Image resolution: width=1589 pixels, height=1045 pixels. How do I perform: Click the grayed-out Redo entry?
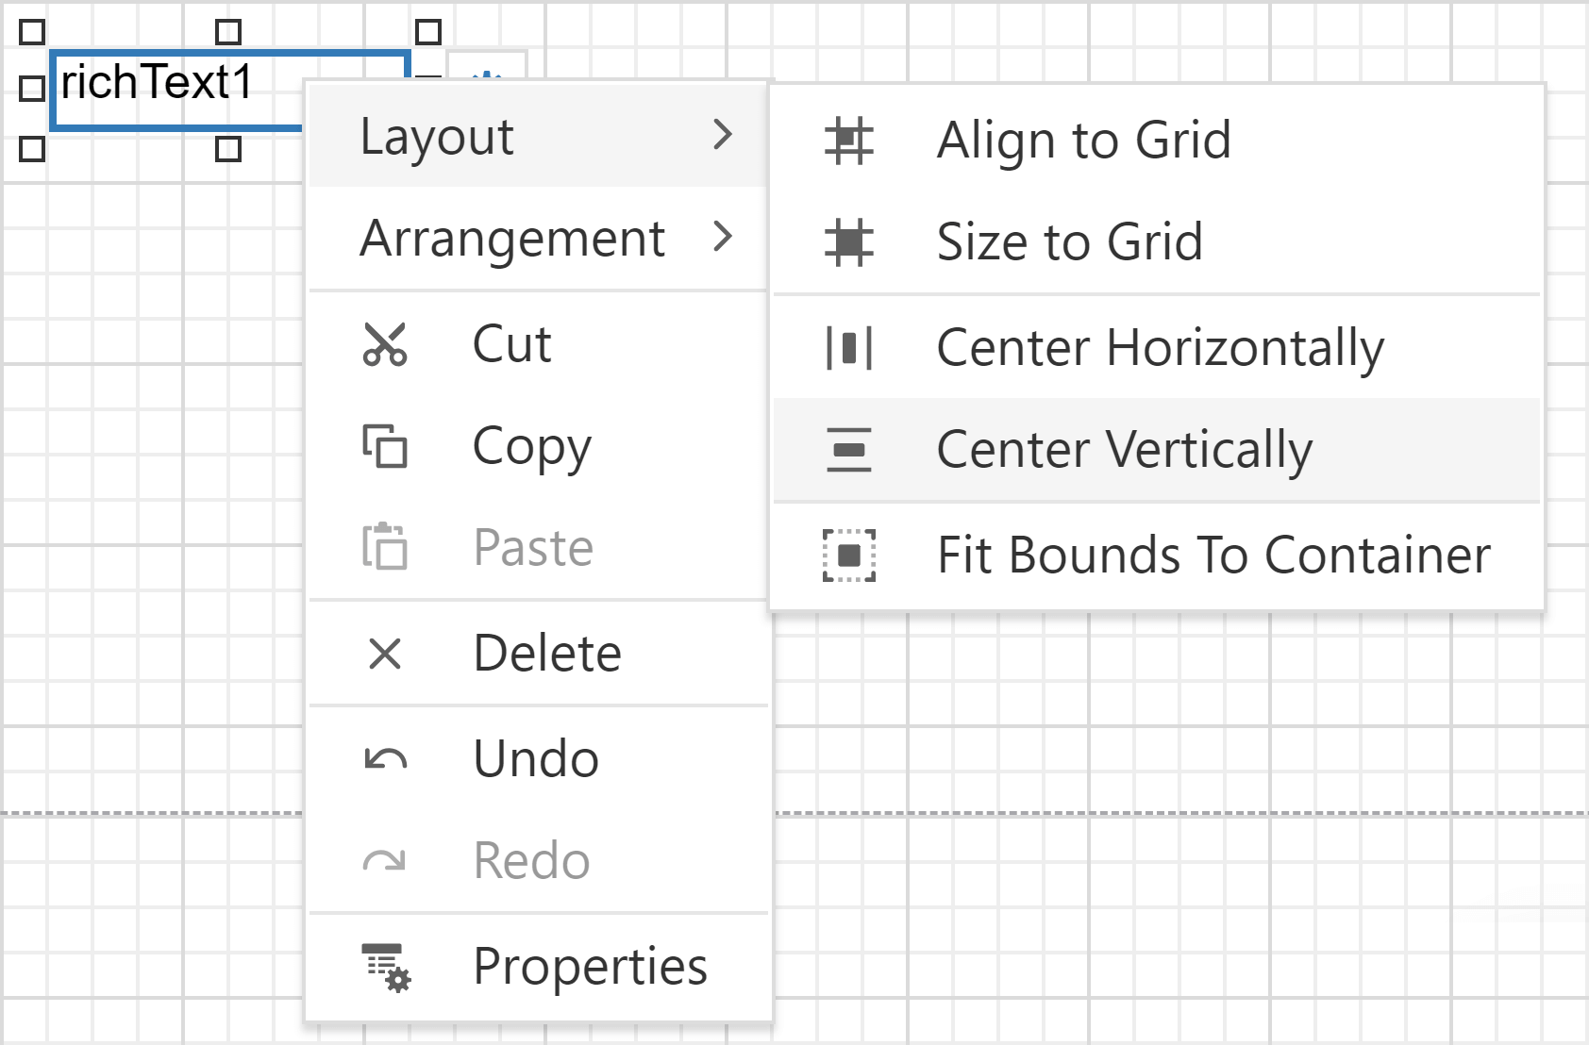(x=531, y=860)
